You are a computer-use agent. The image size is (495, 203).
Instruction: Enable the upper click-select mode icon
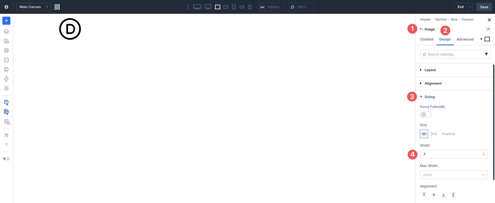pyautogui.click(x=6, y=102)
